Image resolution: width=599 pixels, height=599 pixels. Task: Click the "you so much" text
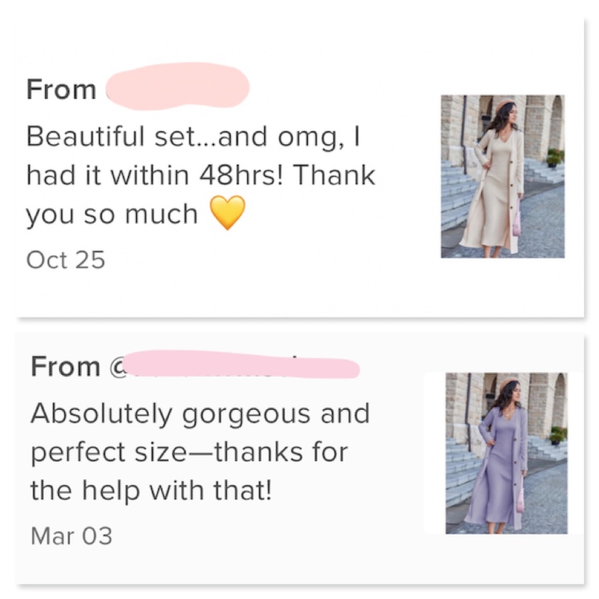[x=112, y=214]
